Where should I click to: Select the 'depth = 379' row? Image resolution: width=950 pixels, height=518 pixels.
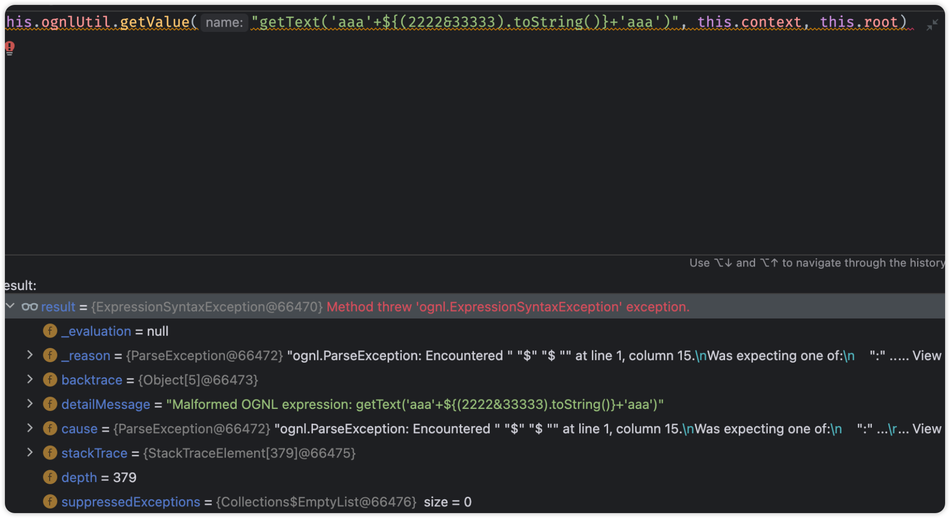coord(475,477)
